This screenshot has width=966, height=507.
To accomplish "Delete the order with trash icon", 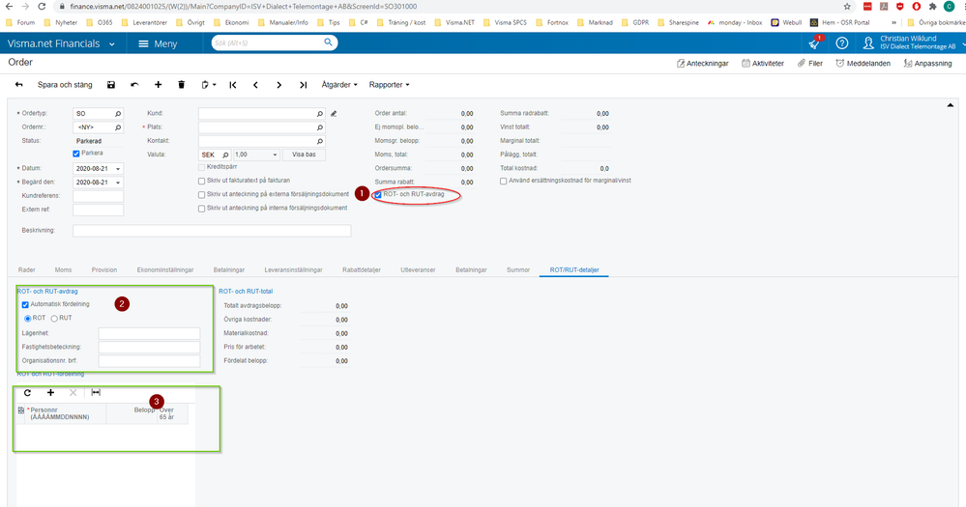I will [x=182, y=85].
